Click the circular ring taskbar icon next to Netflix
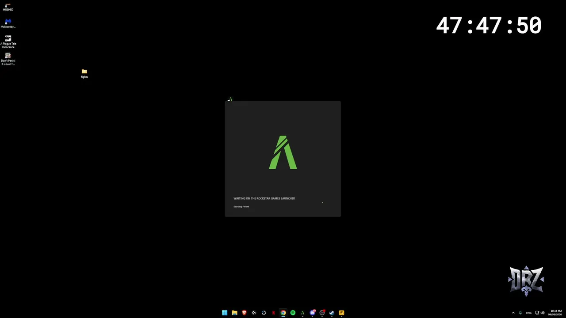 coord(264,313)
